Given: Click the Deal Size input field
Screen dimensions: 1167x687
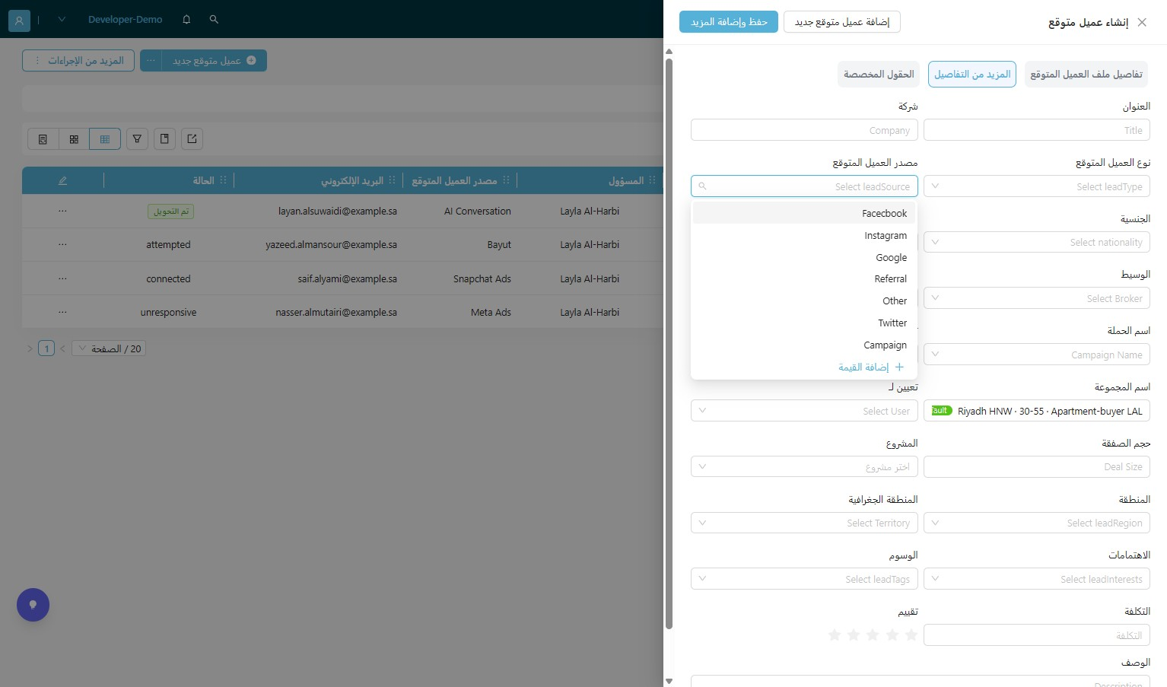Looking at the screenshot, I should click(x=1036, y=466).
